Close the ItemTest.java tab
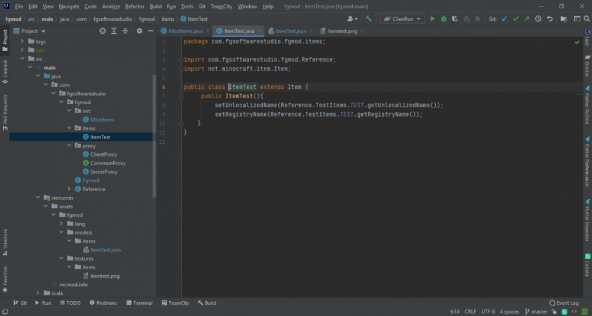This screenshot has height=316, width=592. [x=259, y=31]
